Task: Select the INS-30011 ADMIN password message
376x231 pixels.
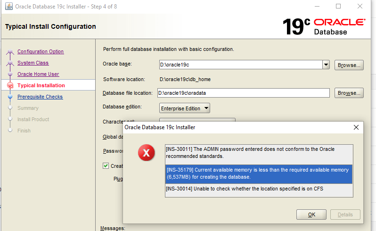Action: tap(258, 152)
